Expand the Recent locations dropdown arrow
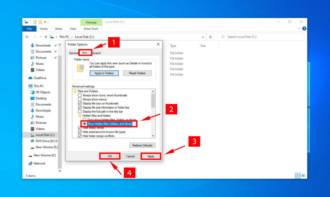Image resolution: width=330 pixels, height=197 pixels. [x=41, y=37]
